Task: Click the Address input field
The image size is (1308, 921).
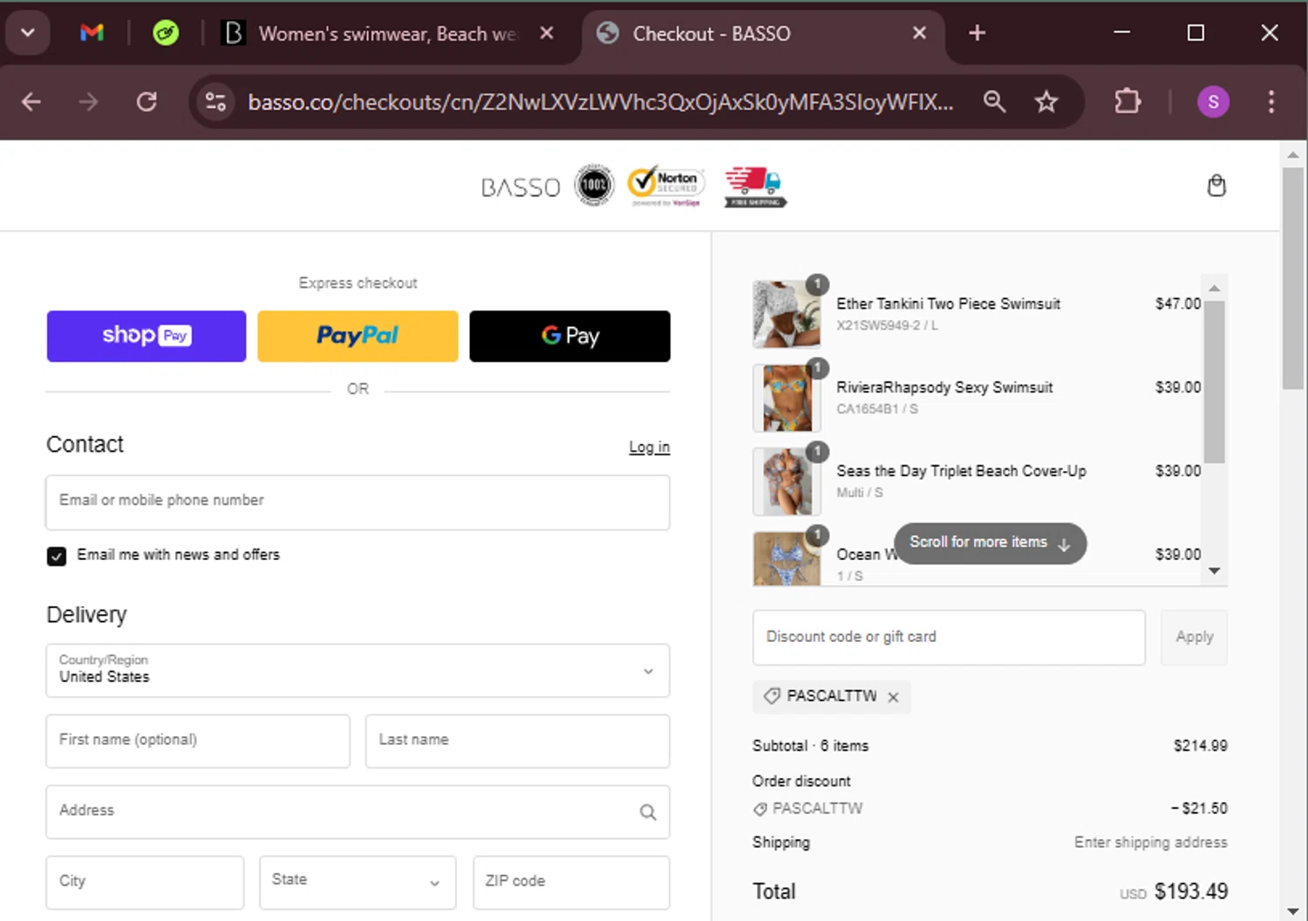Action: coord(358,812)
